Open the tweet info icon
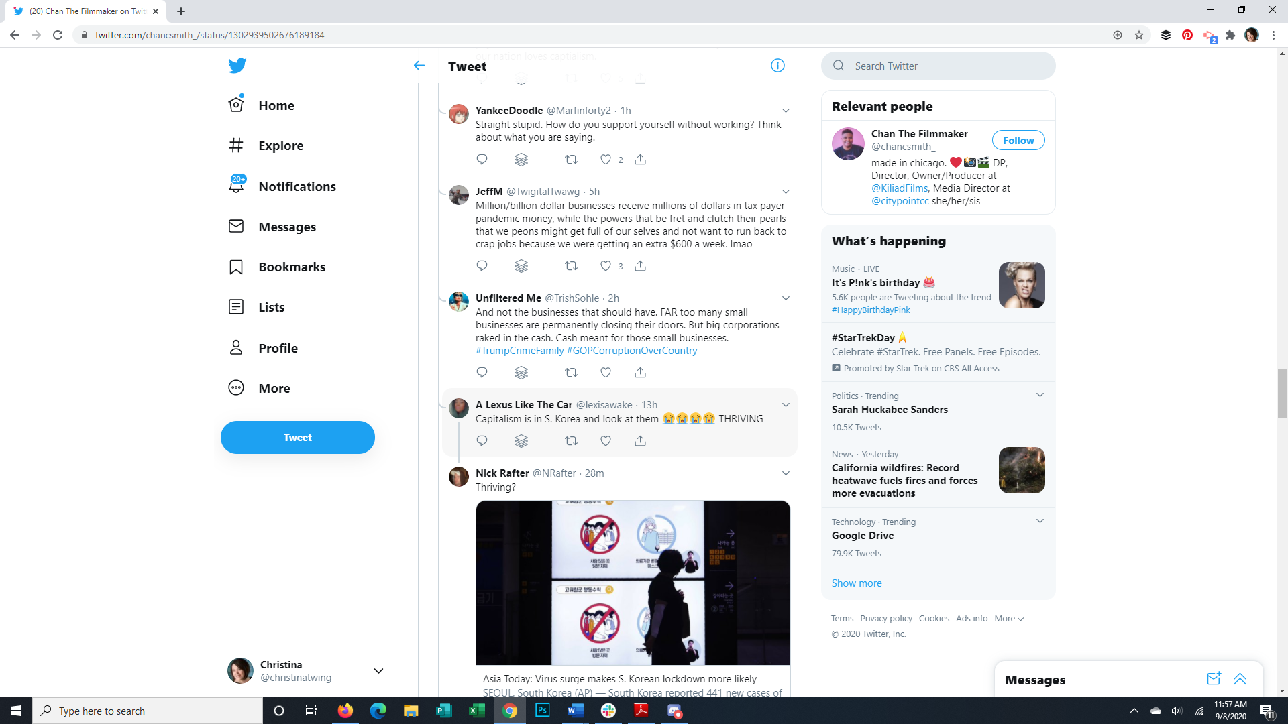The image size is (1288, 724). point(777,66)
